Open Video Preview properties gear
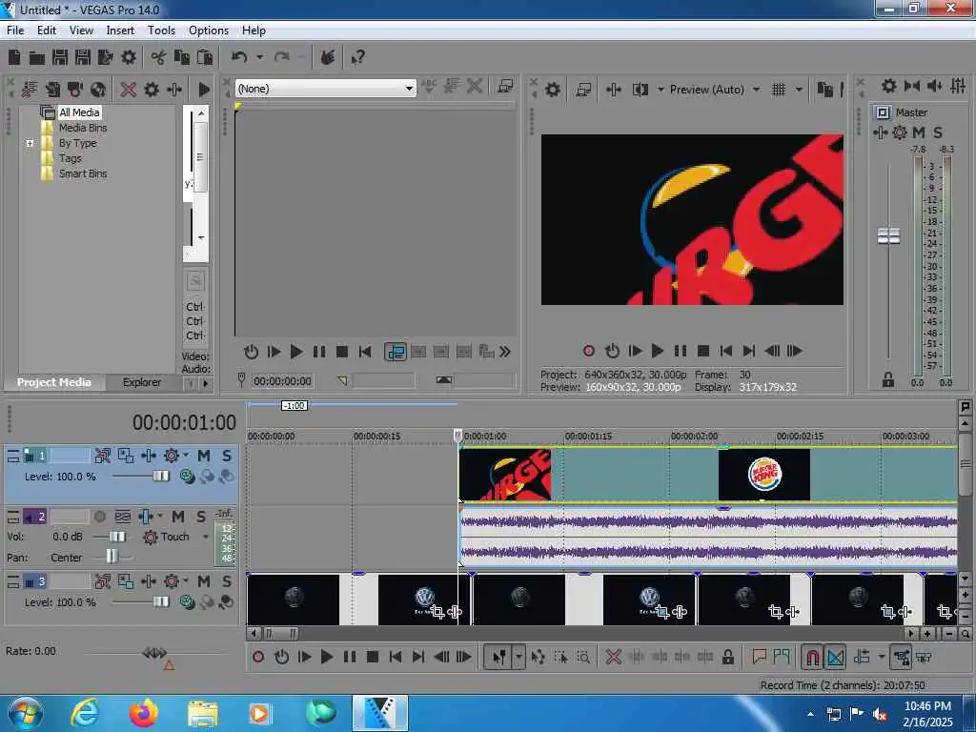Viewport: 976px width, 732px height. click(x=552, y=90)
